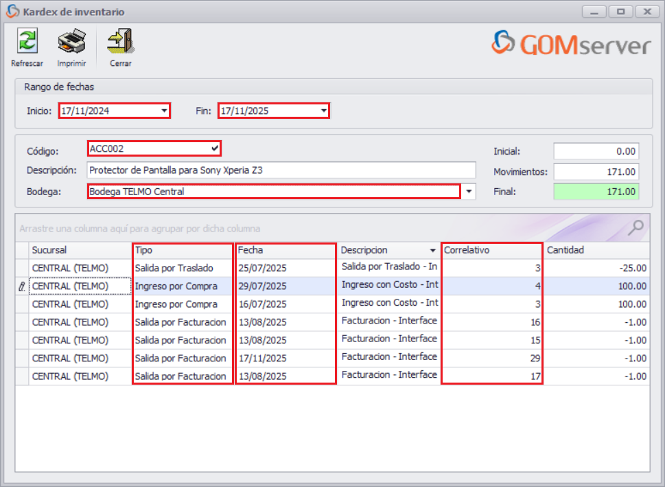Click the green Final total field

596,192
